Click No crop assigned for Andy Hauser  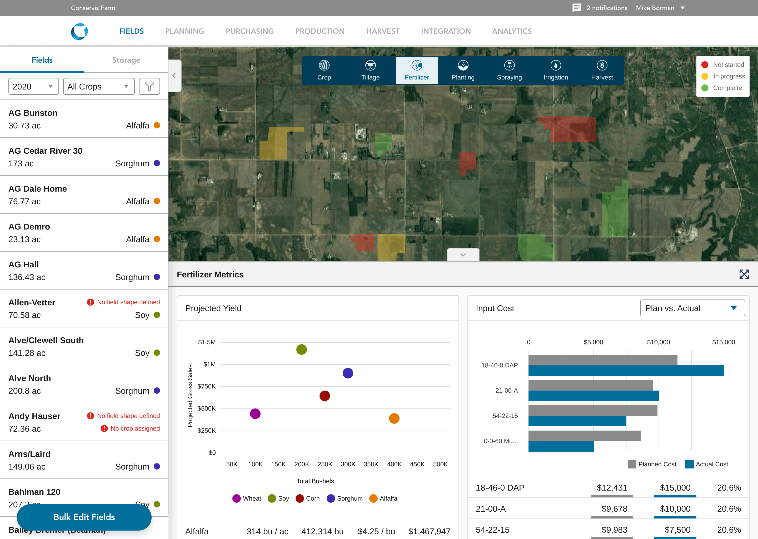tap(135, 428)
